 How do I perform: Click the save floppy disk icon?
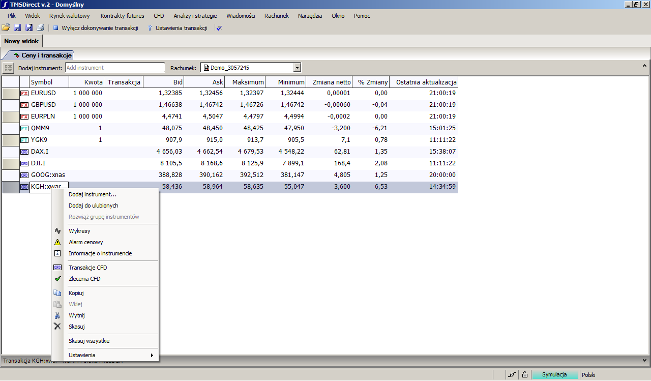coord(17,28)
